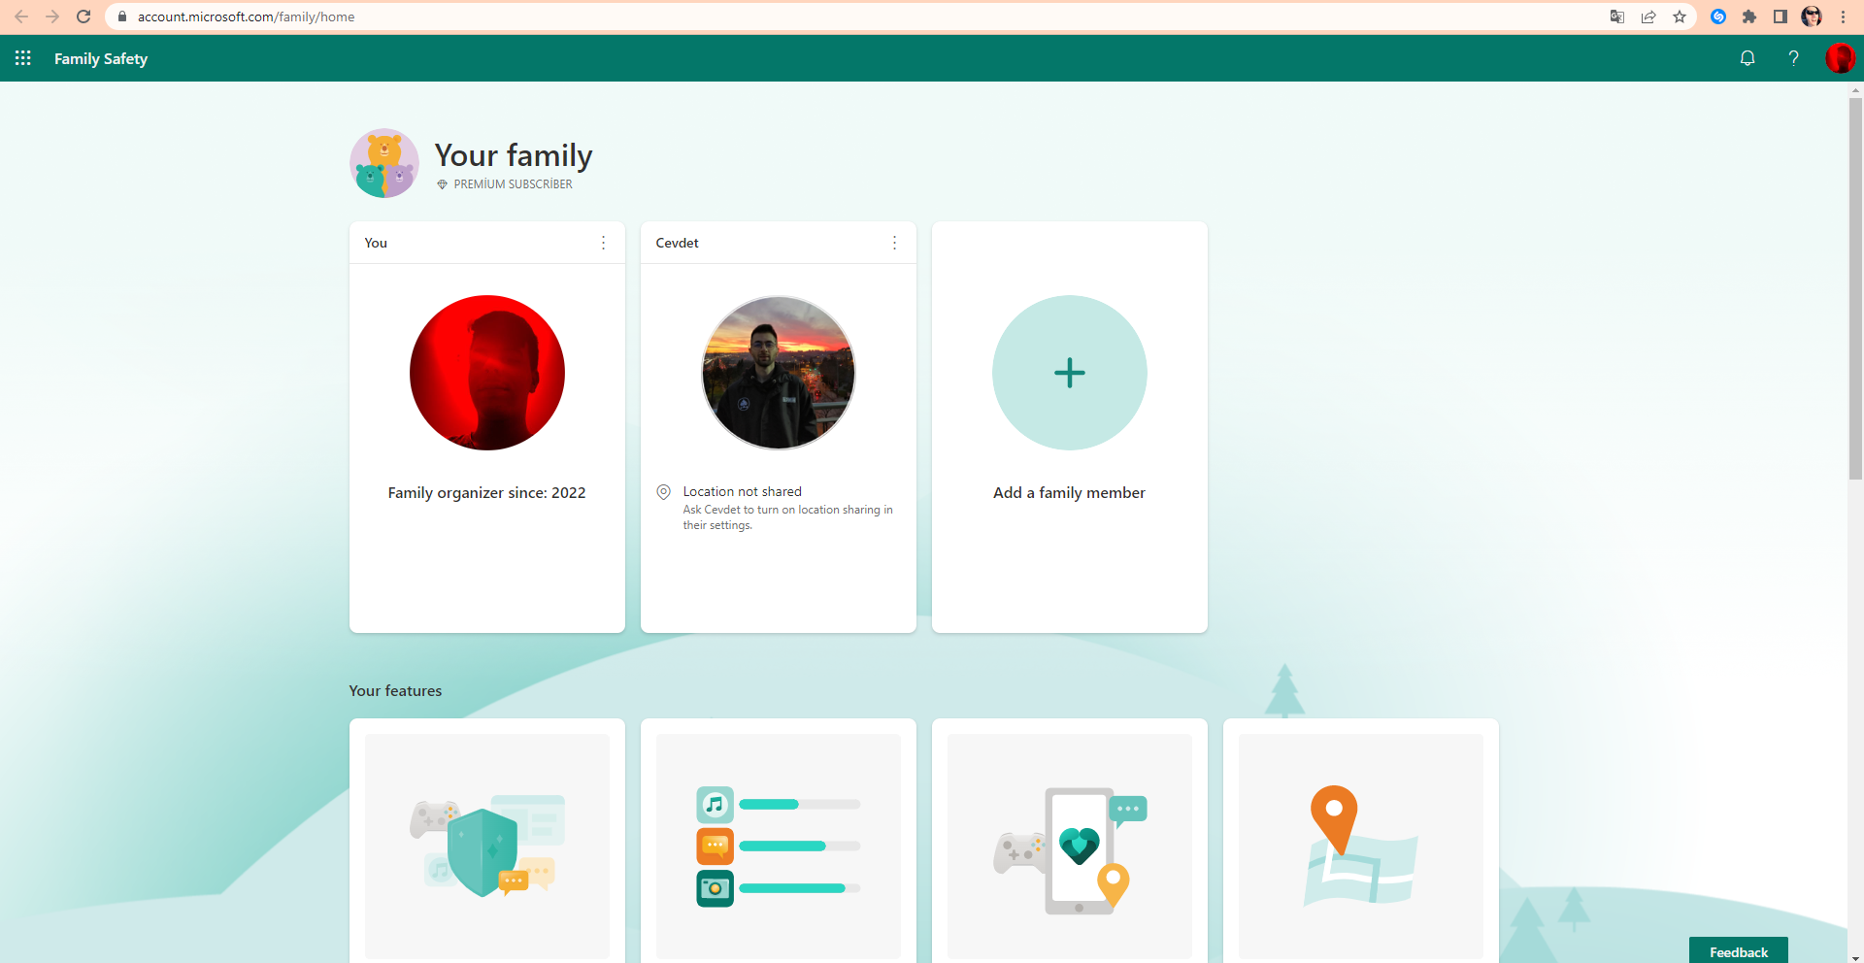Click the Premium Subscriber diamond icon
The image size is (1864, 963).
tap(442, 184)
